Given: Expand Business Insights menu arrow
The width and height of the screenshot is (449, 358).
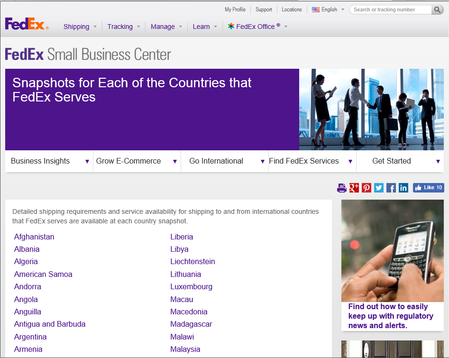Looking at the screenshot, I should tap(87, 162).
